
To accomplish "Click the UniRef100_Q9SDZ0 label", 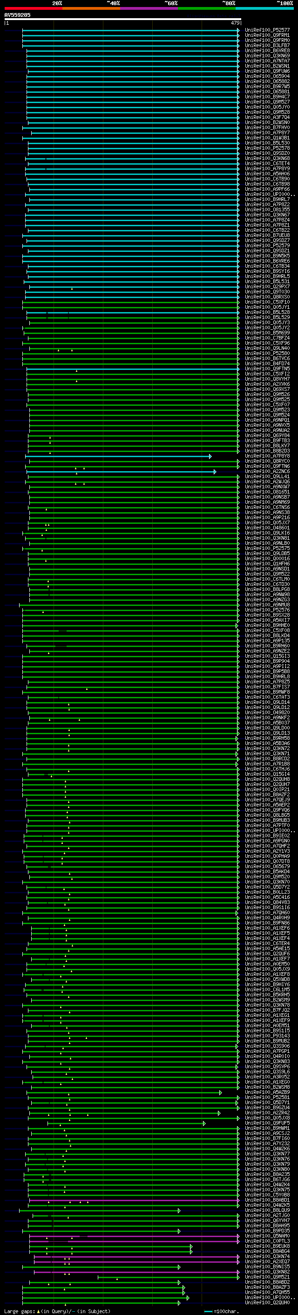I will [x=267, y=153].
